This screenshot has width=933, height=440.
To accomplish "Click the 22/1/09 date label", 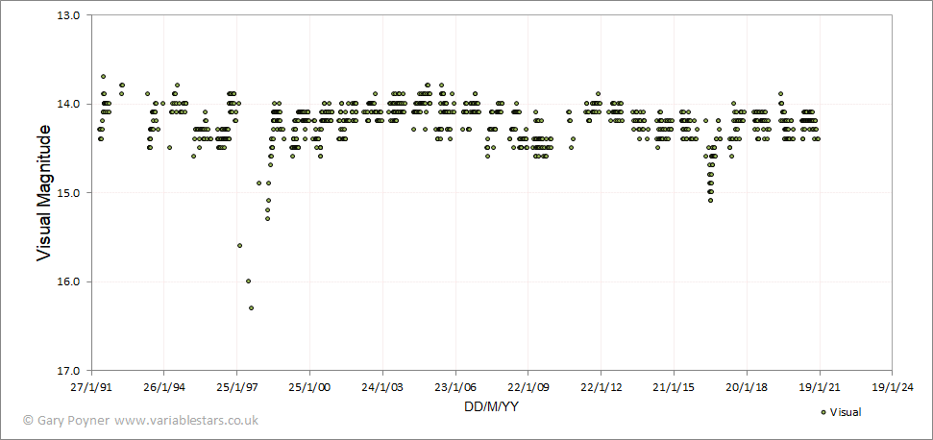I will point(528,388).
